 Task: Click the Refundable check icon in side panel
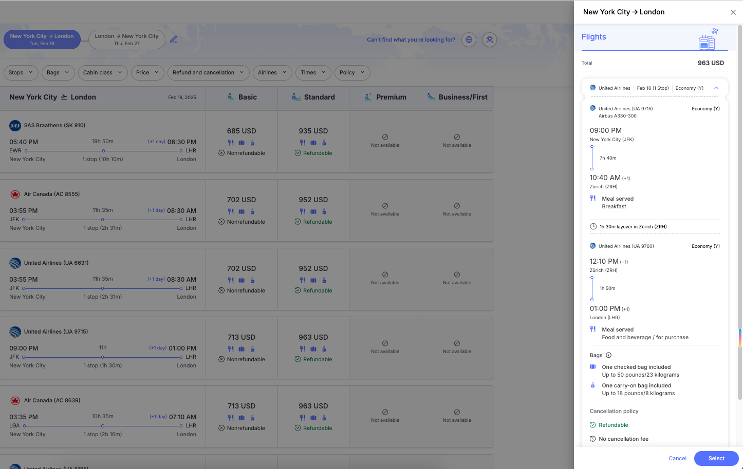pos(593,425)
